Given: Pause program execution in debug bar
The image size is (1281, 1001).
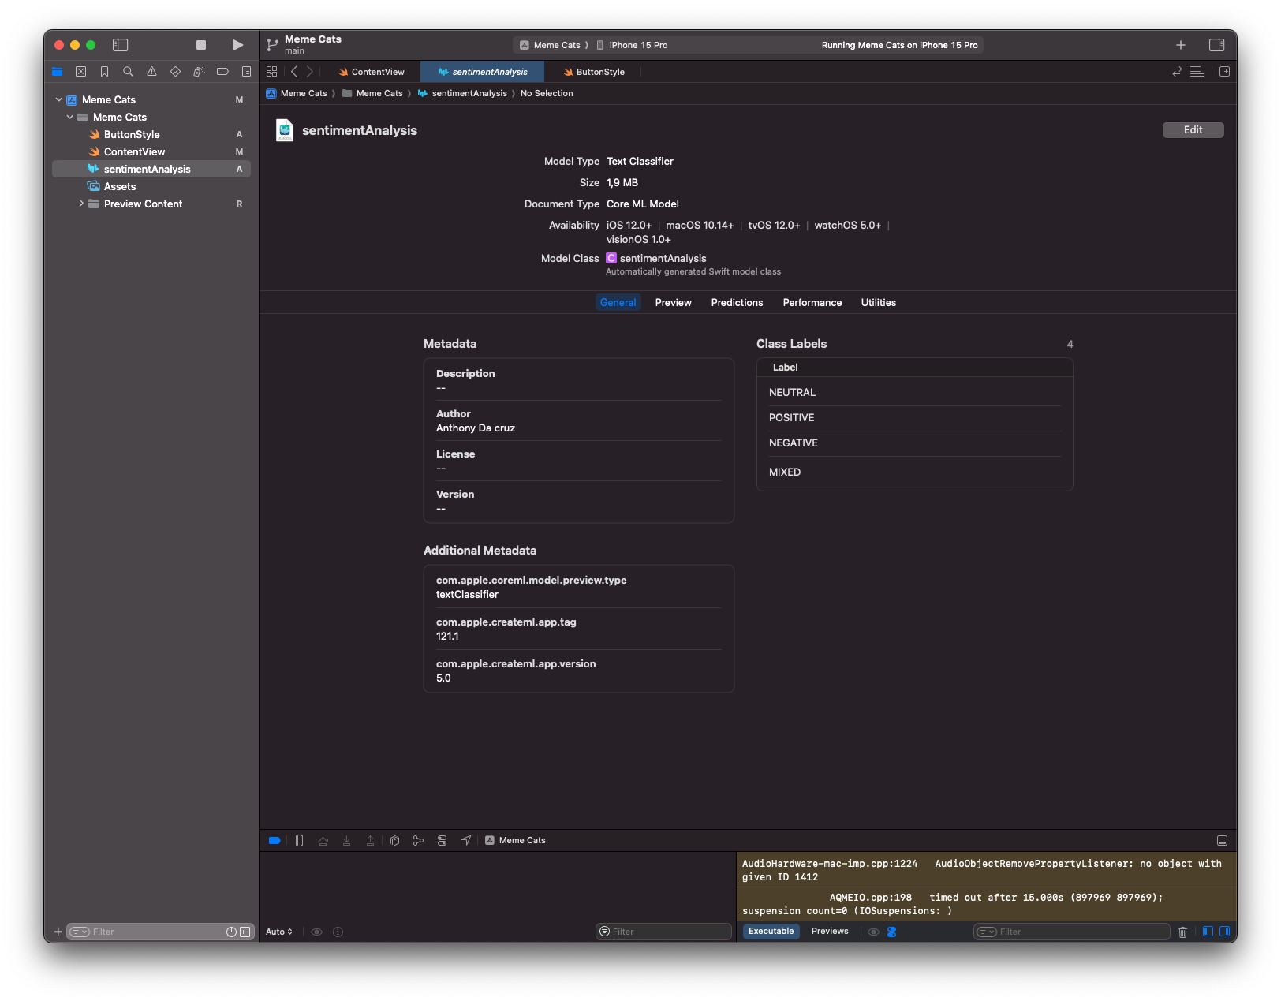Looking at the screenshot, I should click(x=299, y=841).
